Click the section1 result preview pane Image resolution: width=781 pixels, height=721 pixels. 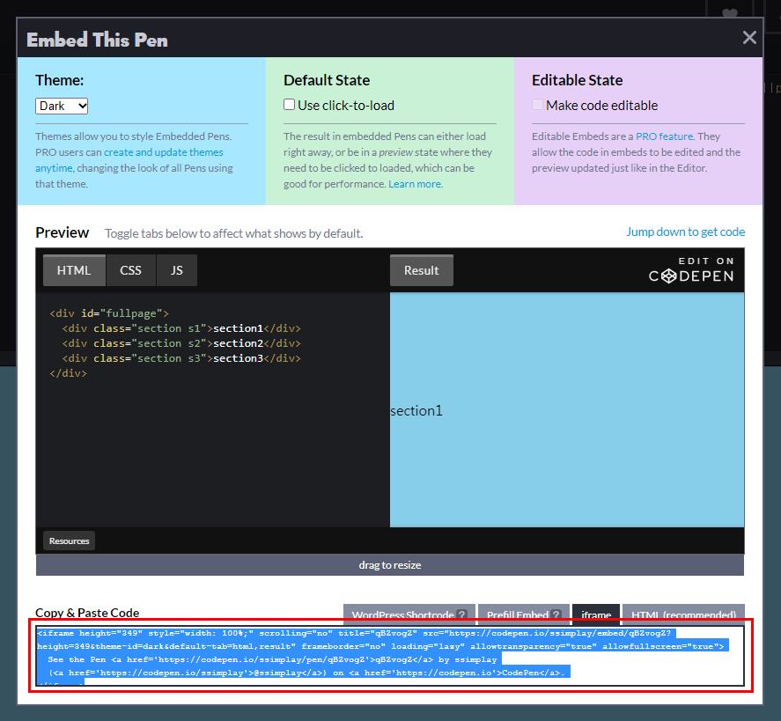(x=567, y=409)
